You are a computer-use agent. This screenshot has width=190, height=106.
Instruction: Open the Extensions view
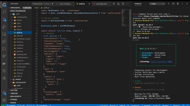(4, 42)
